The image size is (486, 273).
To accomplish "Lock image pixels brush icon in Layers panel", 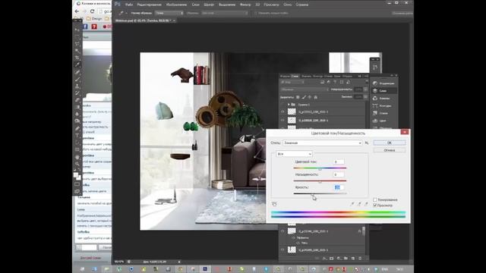I will (x=304, y=97).
